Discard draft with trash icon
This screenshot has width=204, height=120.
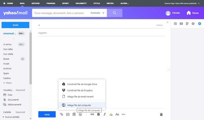(x=161, y=114)
